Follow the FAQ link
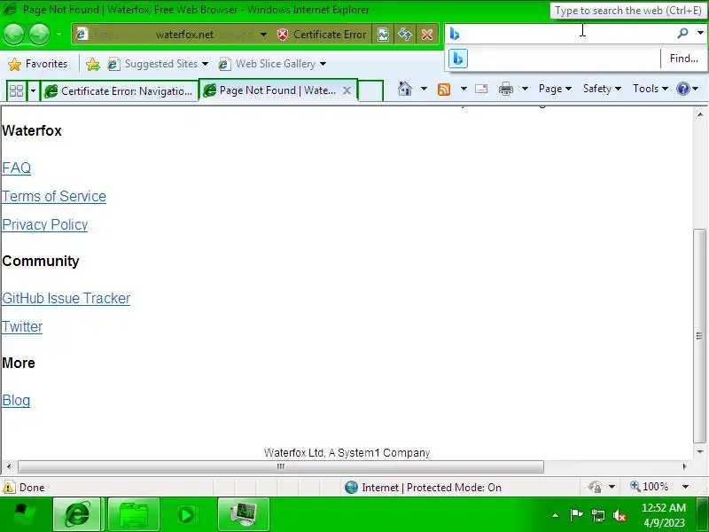 pyautogui.click(x=16, y=168)
